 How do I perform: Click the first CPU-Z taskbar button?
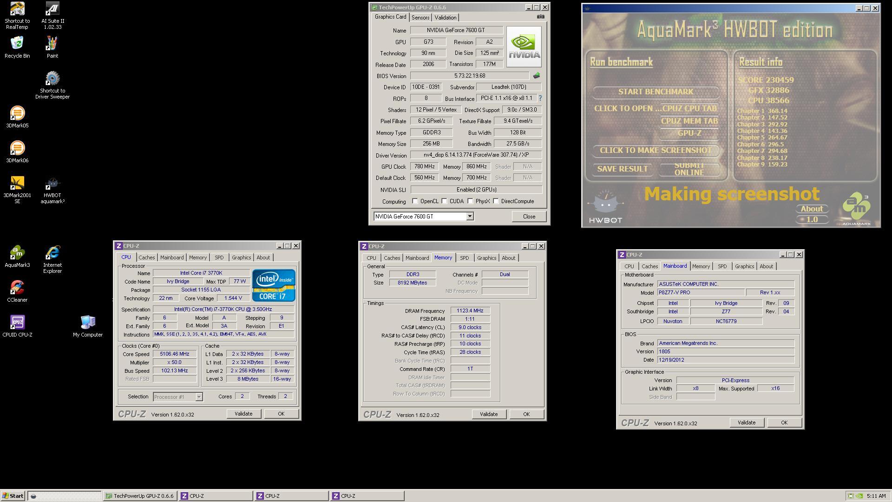[216, 496]
